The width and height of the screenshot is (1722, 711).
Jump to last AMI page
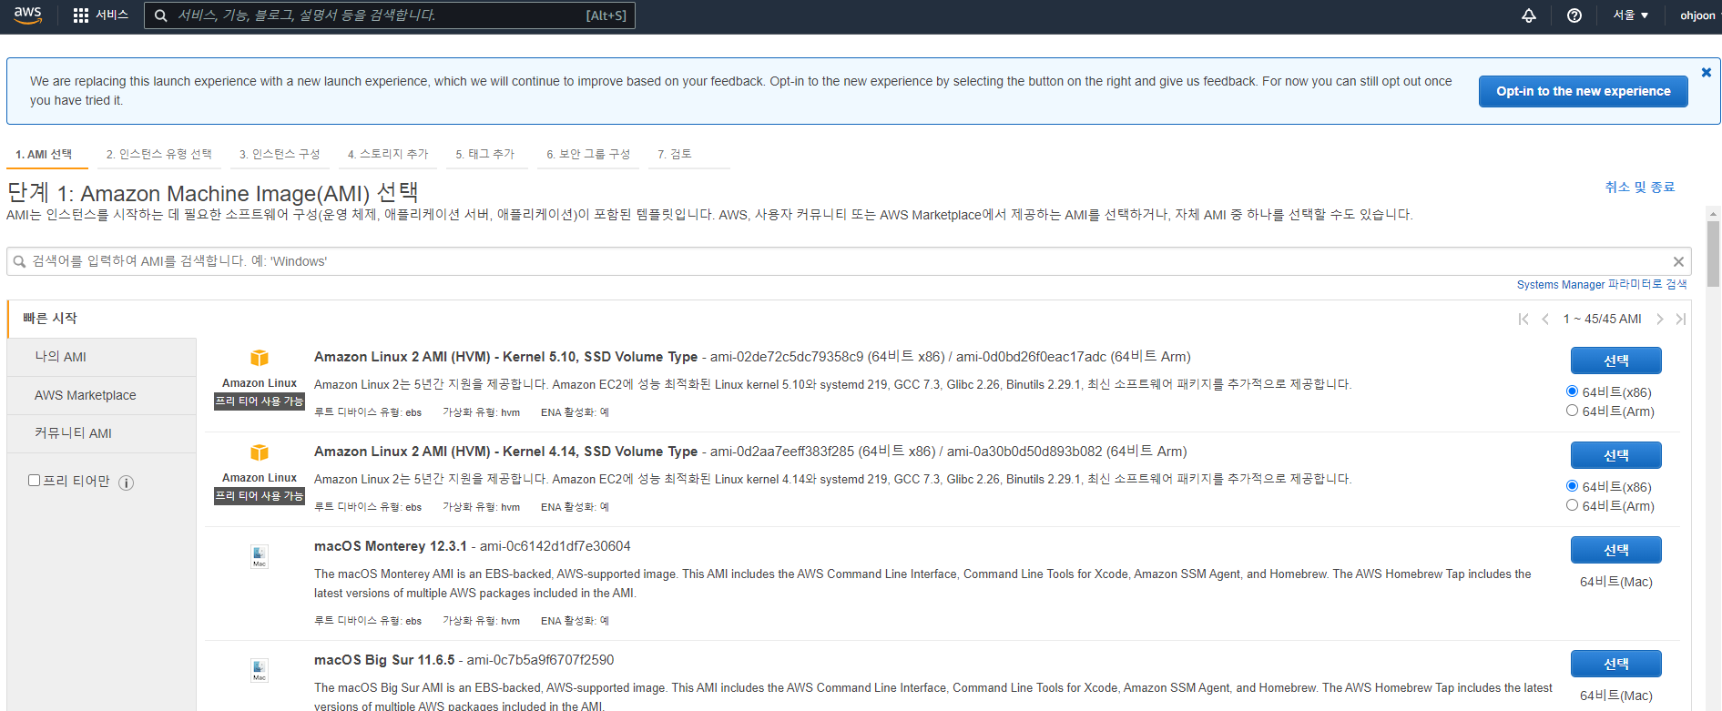point(1681,319)
